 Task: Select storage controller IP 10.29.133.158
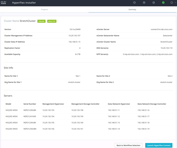point(77,110)
